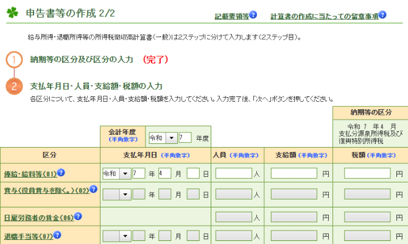Image resolution: width=408 pixels, height=244 pixels.
Task: Click help icon for 日雇労務者の賃金(06)
Action: tap(78, 217)
